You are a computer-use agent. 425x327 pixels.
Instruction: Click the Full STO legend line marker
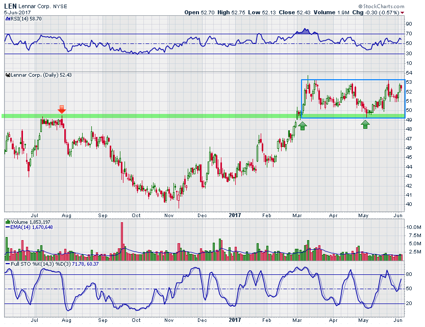click(7, 264)
